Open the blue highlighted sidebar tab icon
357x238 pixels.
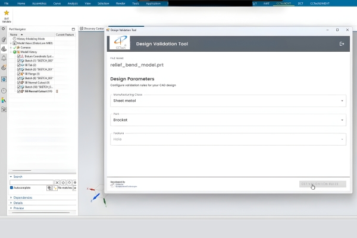point(4,79)
